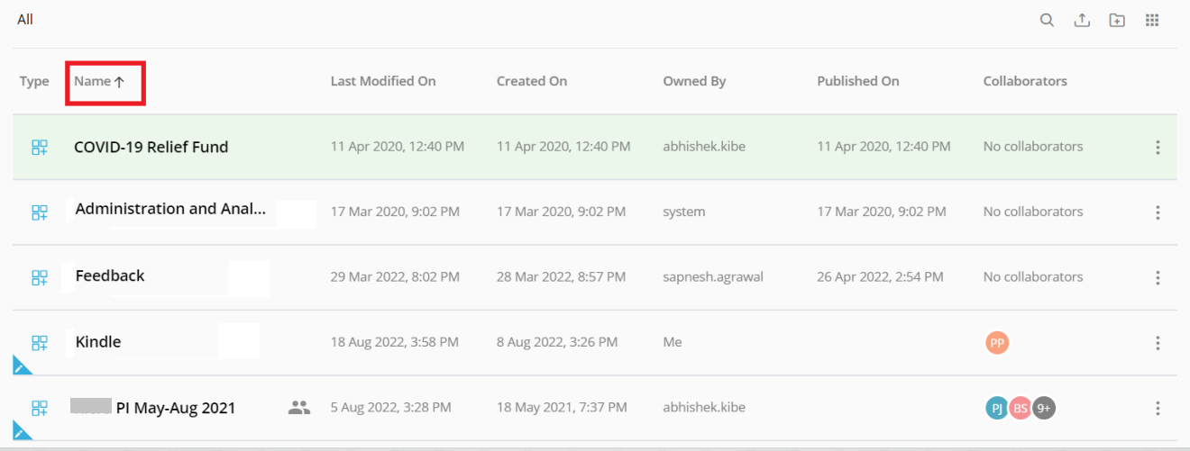The width and height of the screenshot is (1190, 451).
Task: Click the upload icon in toolbar
Action: click(1082, 20)
